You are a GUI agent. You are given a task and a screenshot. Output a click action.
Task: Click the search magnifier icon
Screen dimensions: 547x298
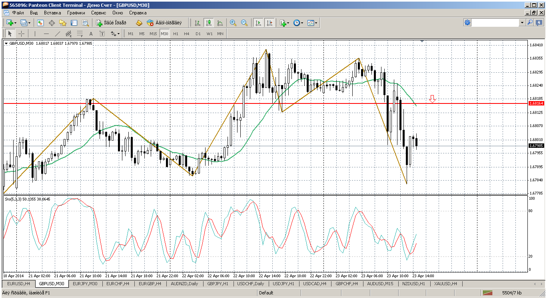click(x=530, y=23)
